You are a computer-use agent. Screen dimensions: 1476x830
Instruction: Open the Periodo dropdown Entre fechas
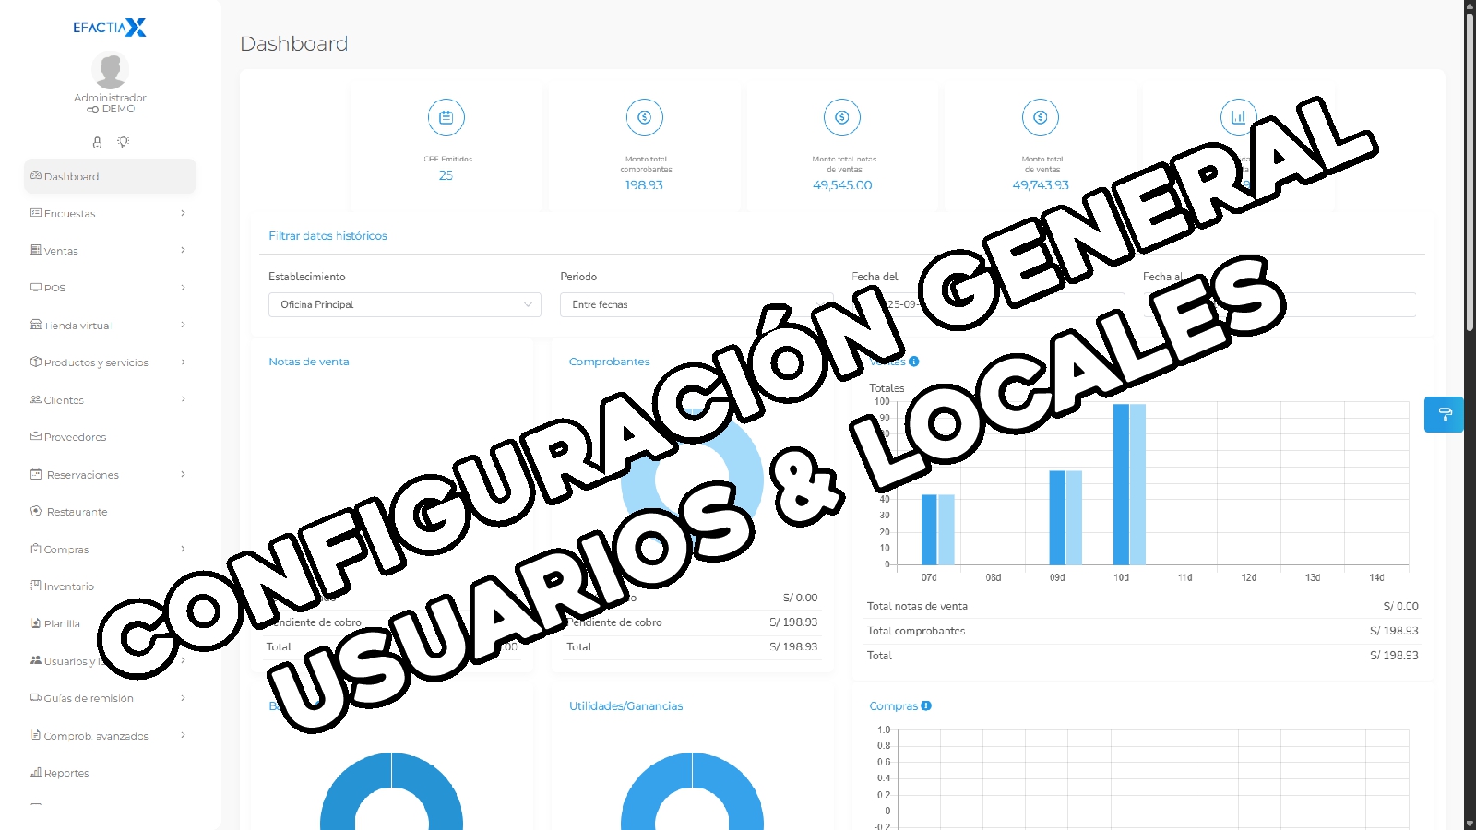coord(696,304)
